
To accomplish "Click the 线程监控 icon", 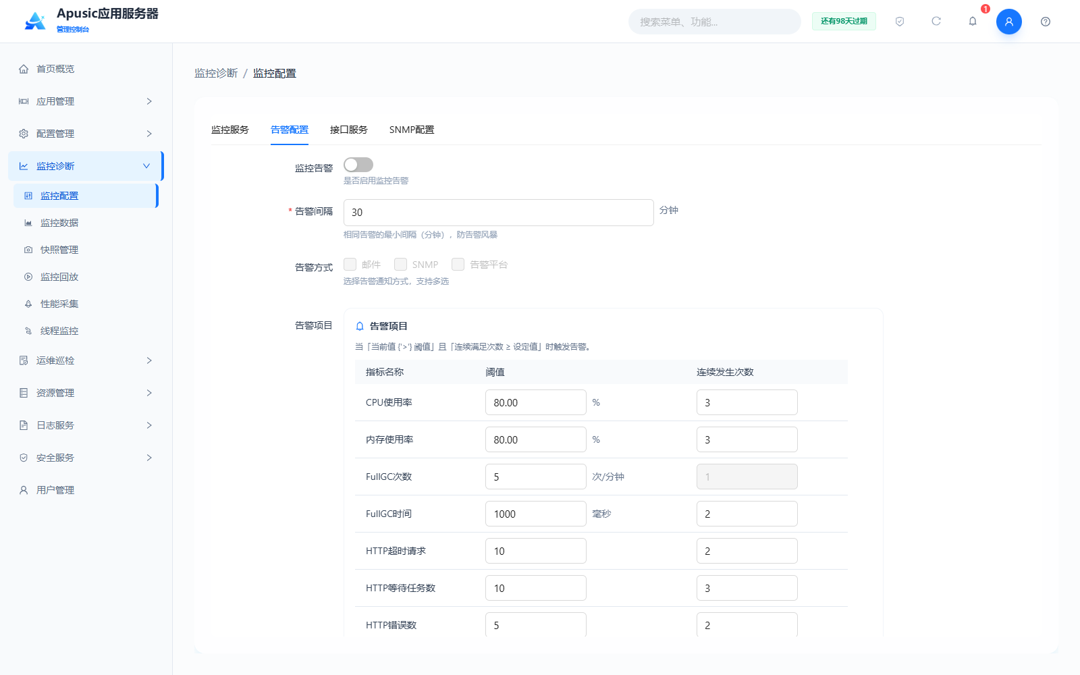I will [x=28, y=331].
